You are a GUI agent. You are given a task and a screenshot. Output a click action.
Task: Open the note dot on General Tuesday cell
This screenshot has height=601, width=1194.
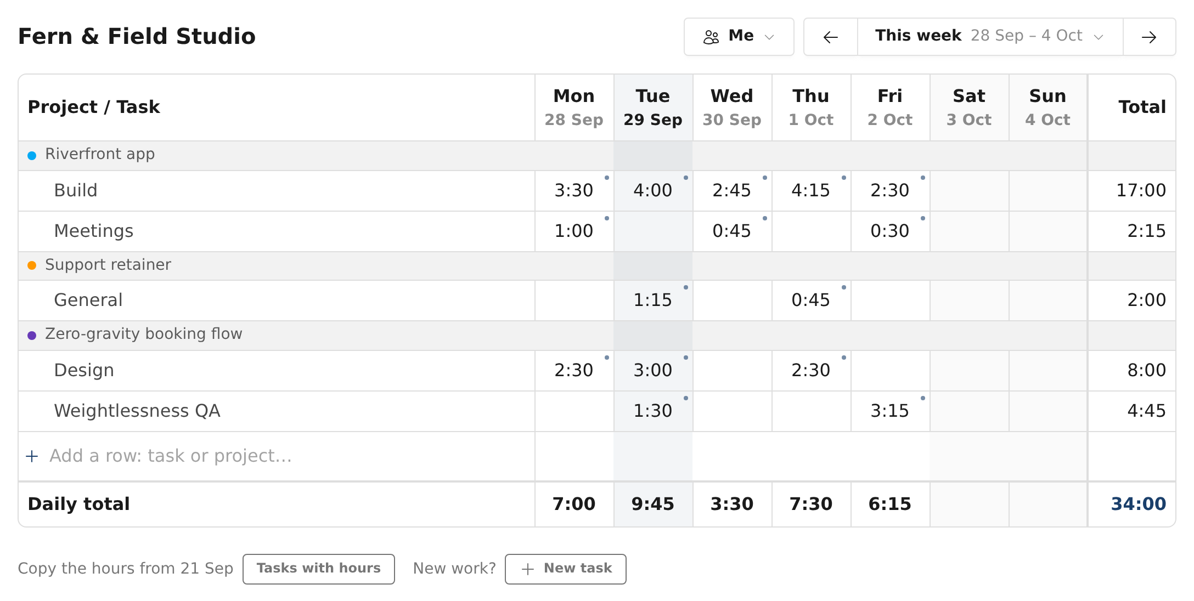686,287
